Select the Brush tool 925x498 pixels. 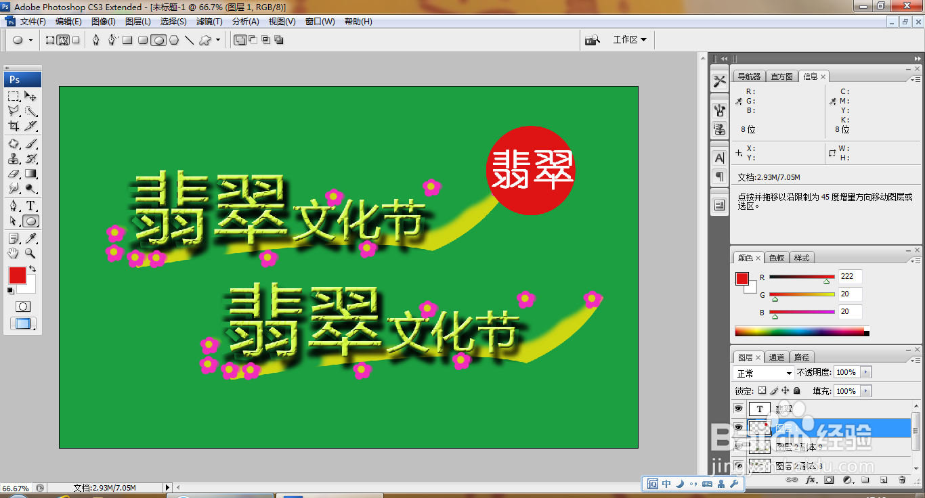[31, 144]
